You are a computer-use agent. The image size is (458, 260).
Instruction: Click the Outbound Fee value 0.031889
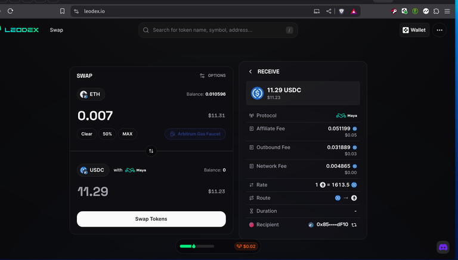[x=339, y=147]
